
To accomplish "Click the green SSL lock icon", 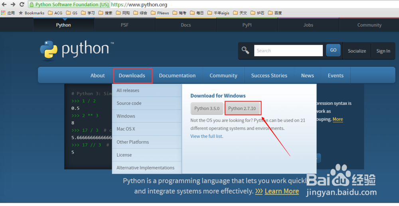I will 31,4.
